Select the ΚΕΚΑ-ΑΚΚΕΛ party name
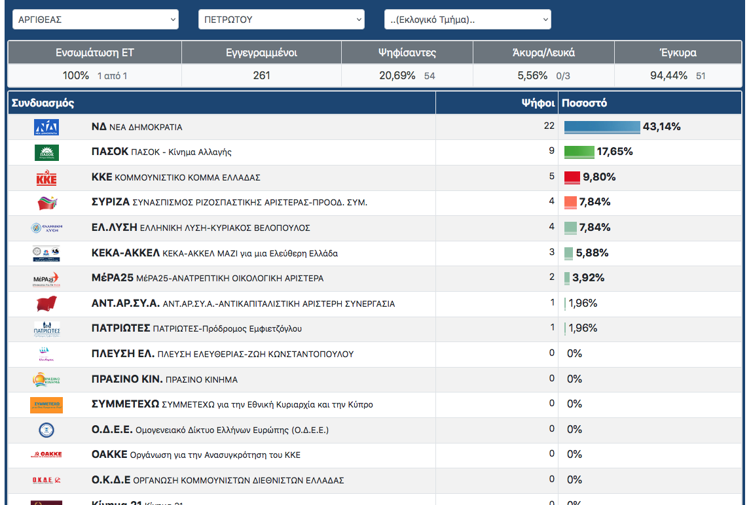 pos(125,253)
